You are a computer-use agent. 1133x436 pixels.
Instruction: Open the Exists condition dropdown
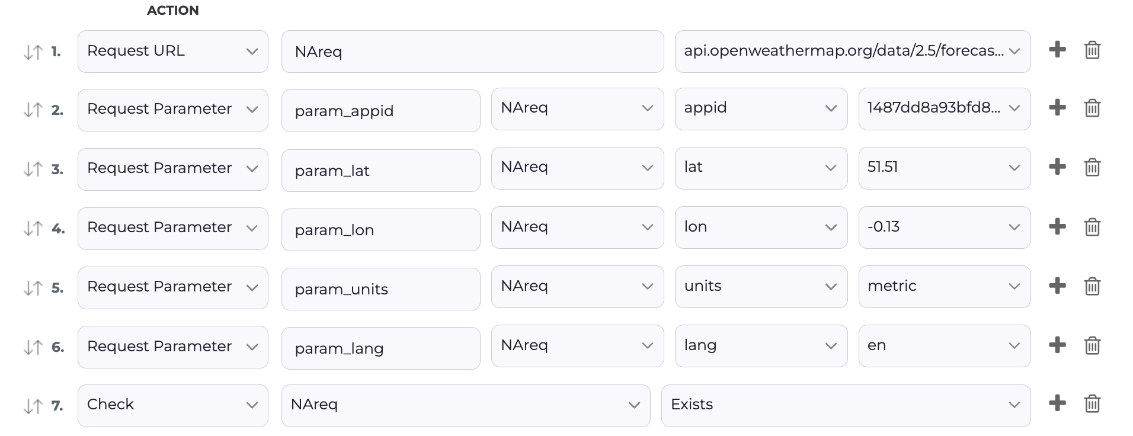845,405
